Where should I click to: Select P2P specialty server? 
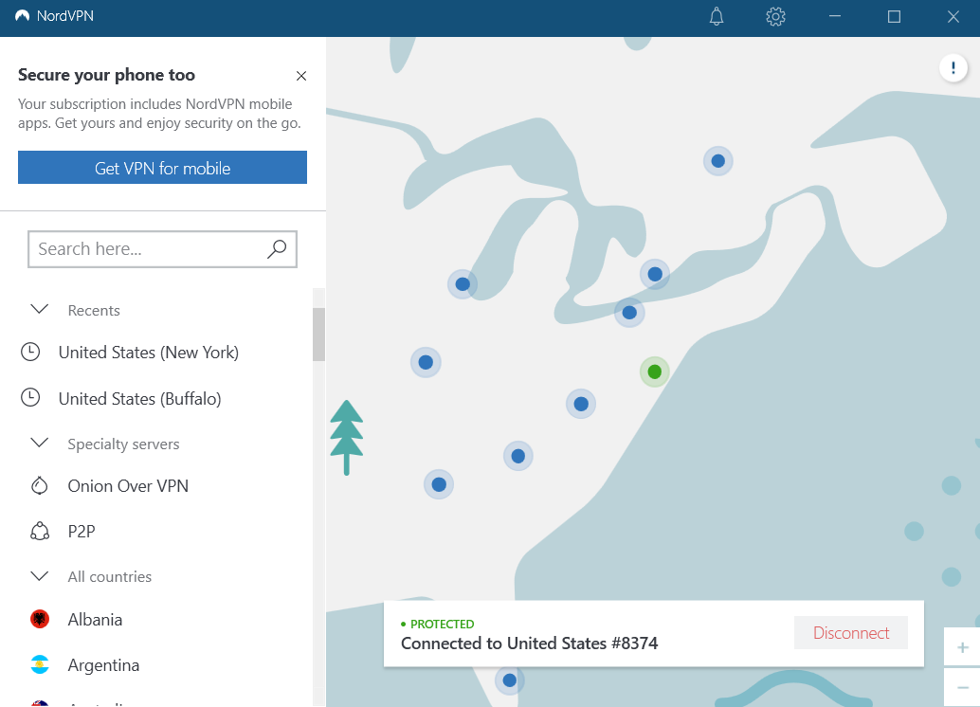[x=82, y=532]
